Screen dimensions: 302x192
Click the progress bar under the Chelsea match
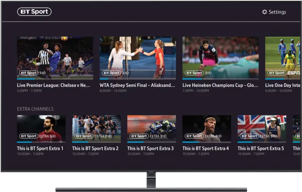pyautogui.click(x=55, y=79)
